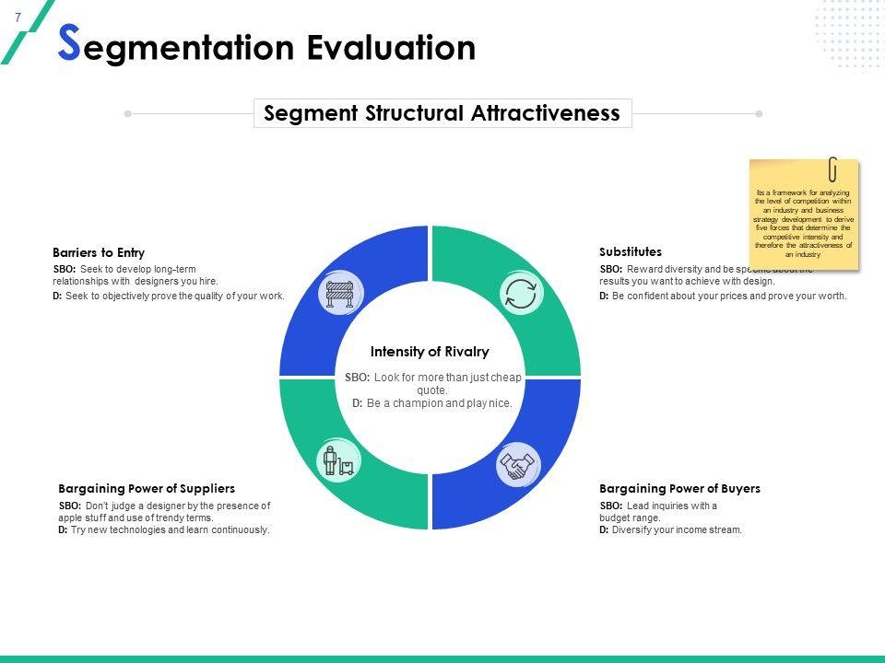Click the Substitutes heading
Screen dimensions: 885x663
[631, 252]
